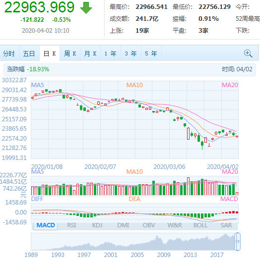The width and height of the screenshot is (260, 259).
Task: Click the 时间: 04/02 readout
Action: [237, 69]
